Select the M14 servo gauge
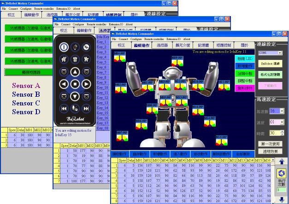The width and height of the screenshot is (289, 204). click(210, 122)
